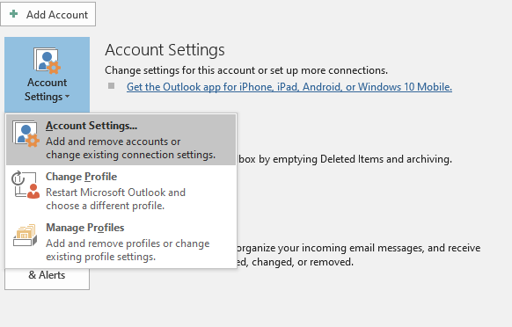Open the Account Settings dropdown button
This screenshot has height=327, width=512.
[47, 75]
